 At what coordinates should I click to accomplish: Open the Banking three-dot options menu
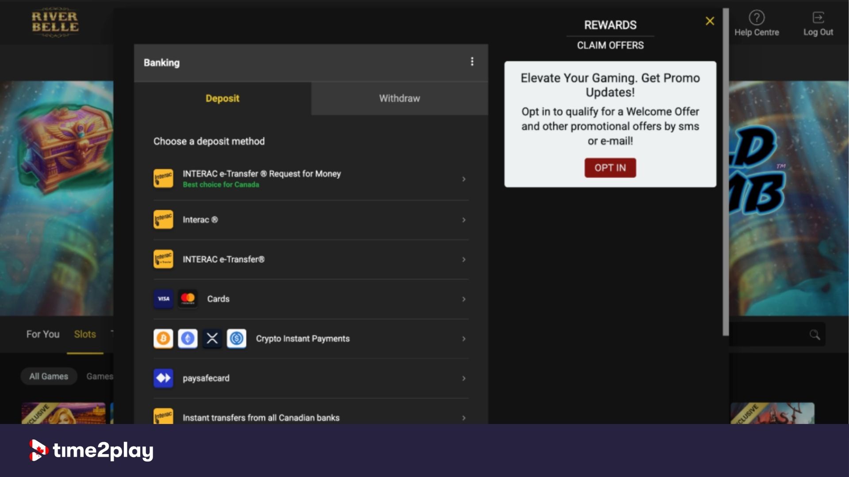click(x=472, y=62)
